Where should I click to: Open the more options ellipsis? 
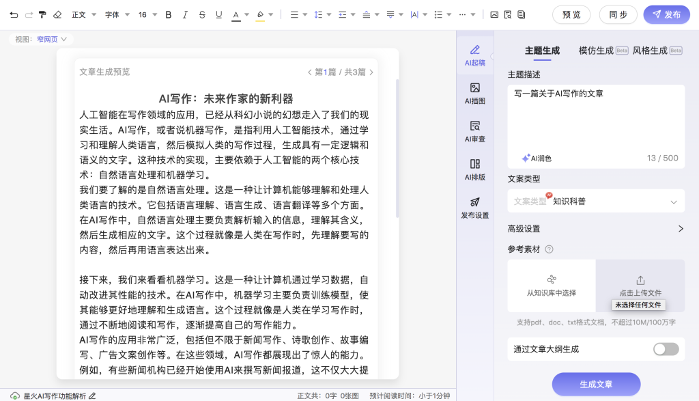pos(462,15)
